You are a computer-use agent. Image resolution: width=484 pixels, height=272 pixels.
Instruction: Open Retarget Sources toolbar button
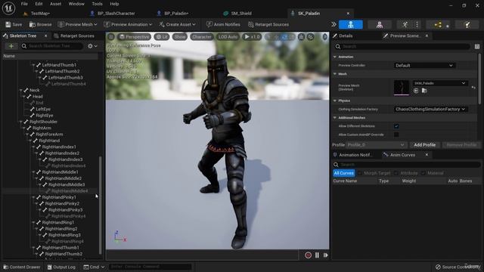point(268,24)
